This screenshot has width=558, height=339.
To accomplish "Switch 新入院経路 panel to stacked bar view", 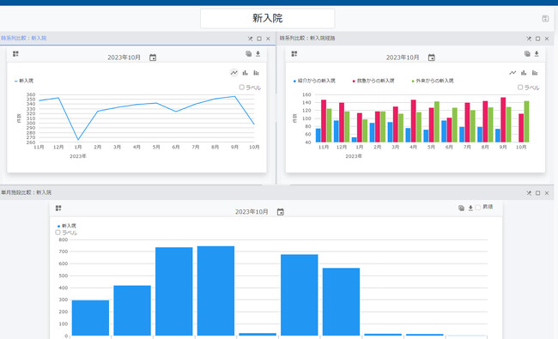I will point(535,73).
